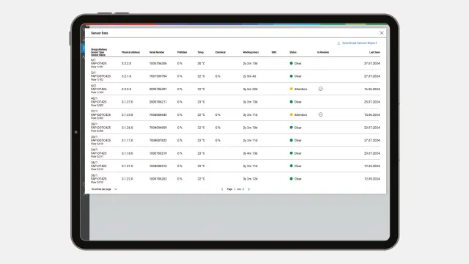The width and height of the screenshot is (469, 264).
Task: Click the EMC column header
Action: tap(274, 52)
